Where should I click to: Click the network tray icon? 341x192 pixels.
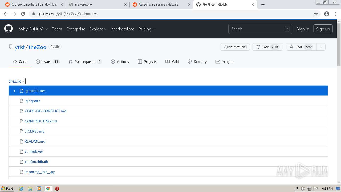click(x=309, y=189)
